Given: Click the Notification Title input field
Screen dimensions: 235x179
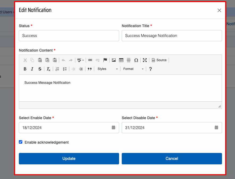Looking at the screenshot, I should tap(172, 36).
